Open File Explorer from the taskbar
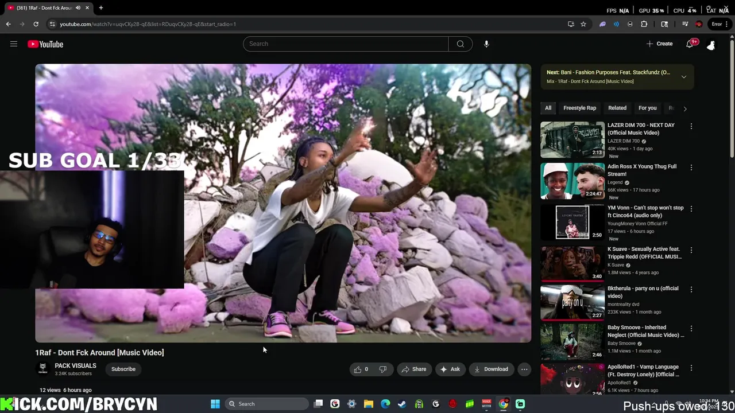The image size is (735, 413). point(369,404)
